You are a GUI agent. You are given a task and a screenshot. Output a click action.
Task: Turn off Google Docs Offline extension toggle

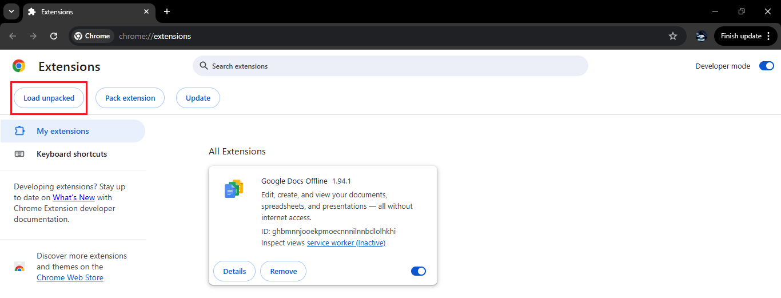419,271
